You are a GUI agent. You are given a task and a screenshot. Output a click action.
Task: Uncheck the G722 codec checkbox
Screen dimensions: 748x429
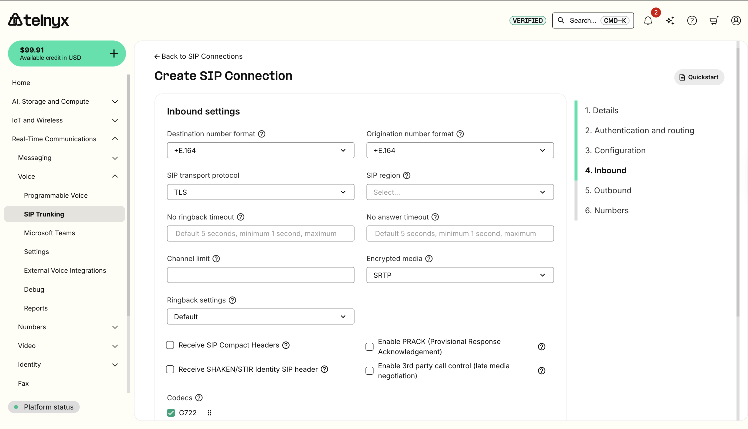click(171, 413)
